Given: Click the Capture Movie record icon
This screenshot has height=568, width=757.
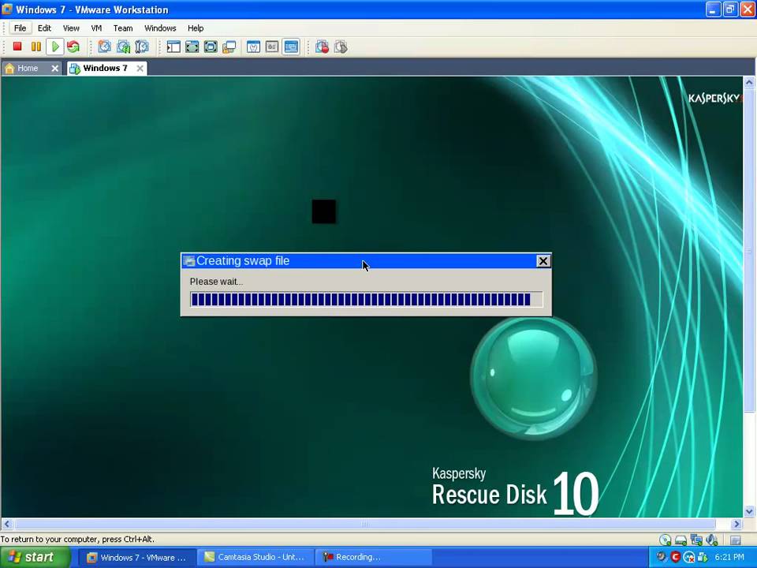Looking at the screenshot, I should tap(322, 47).
